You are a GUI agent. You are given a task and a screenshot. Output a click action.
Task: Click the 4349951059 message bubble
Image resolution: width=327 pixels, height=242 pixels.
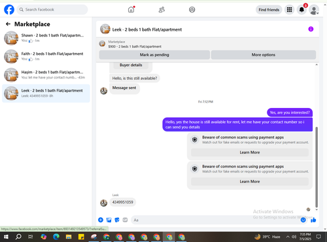coord(122,202)
